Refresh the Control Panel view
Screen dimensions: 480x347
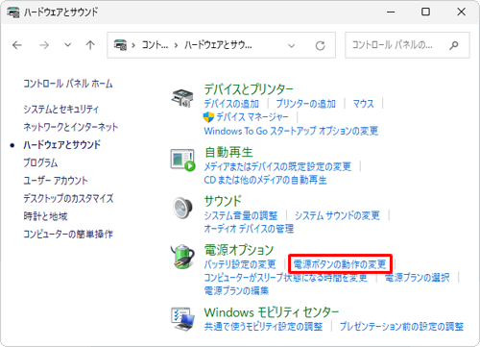pos(320,46)
